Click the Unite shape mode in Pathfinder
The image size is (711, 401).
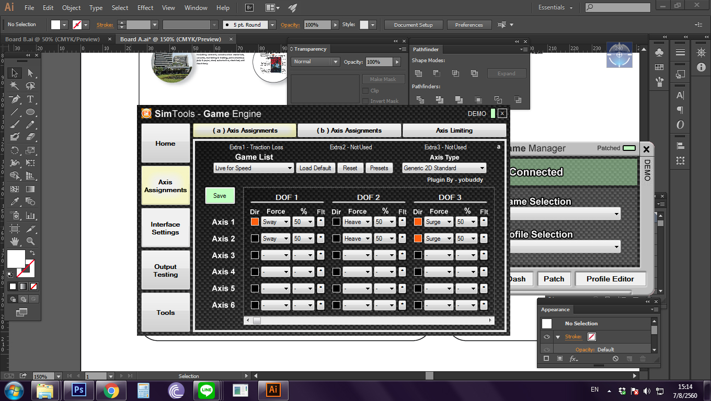click(419, 73)
